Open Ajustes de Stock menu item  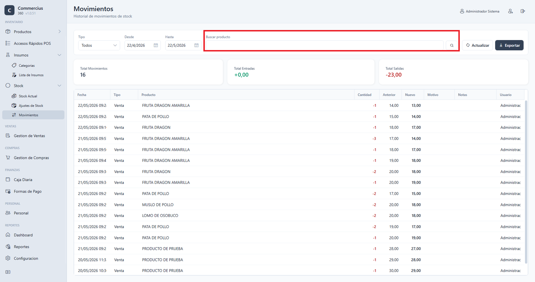(31, 105)
